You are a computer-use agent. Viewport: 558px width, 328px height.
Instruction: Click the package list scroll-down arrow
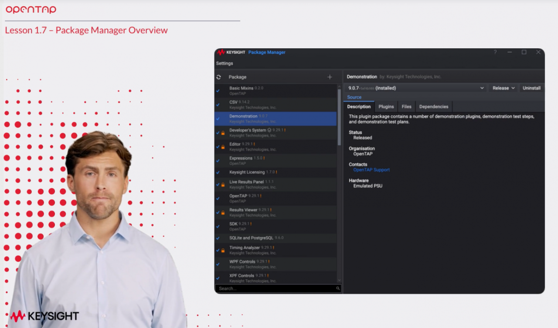339,281
